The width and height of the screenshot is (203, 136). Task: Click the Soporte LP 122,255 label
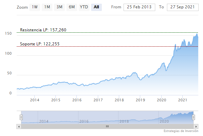pyautogui.click(x=40, y=44)
